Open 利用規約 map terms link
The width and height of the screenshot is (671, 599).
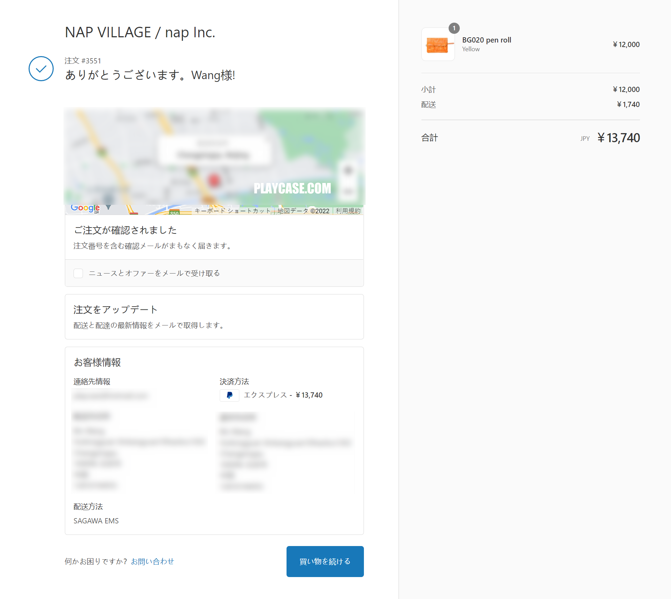348,211
